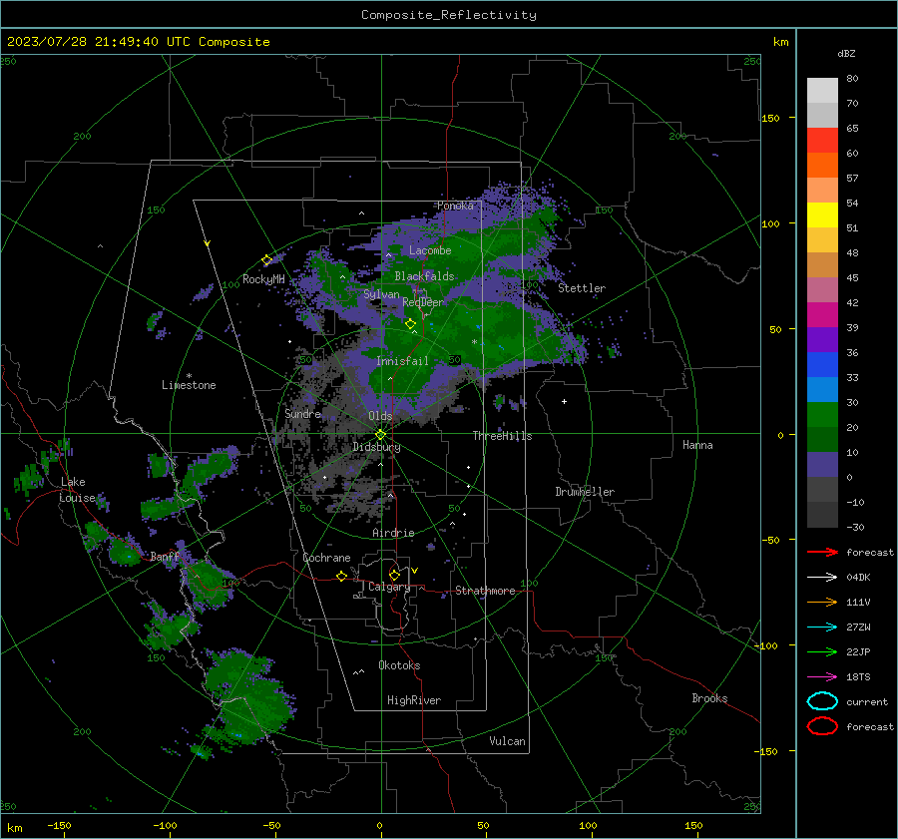The height and width of the screenshot is (839, 898).
Task: Click the ThreeHills town label
Action: click(x=502, y=436)
